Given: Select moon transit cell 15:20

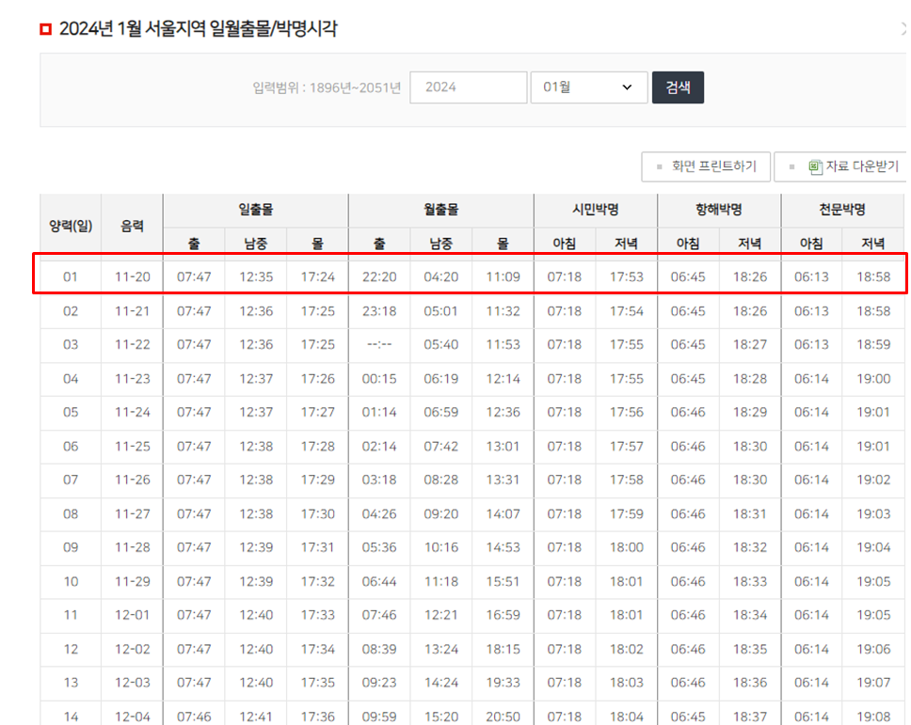Looking at the screenshot, I should 441,717.
